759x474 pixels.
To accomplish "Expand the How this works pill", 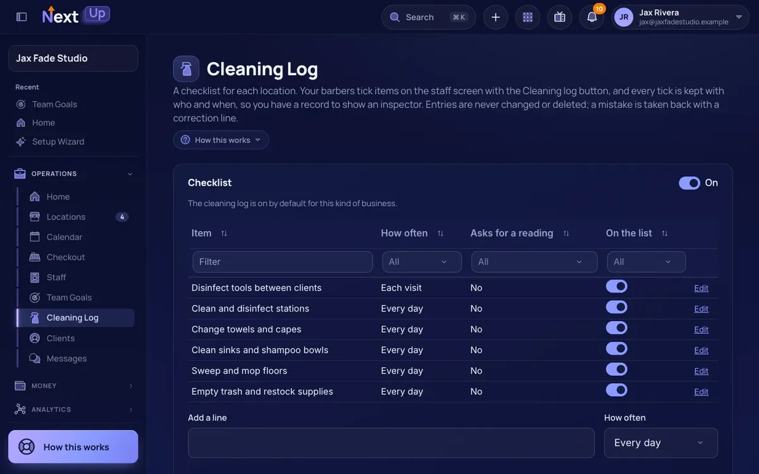I will [x=221, y=140].
